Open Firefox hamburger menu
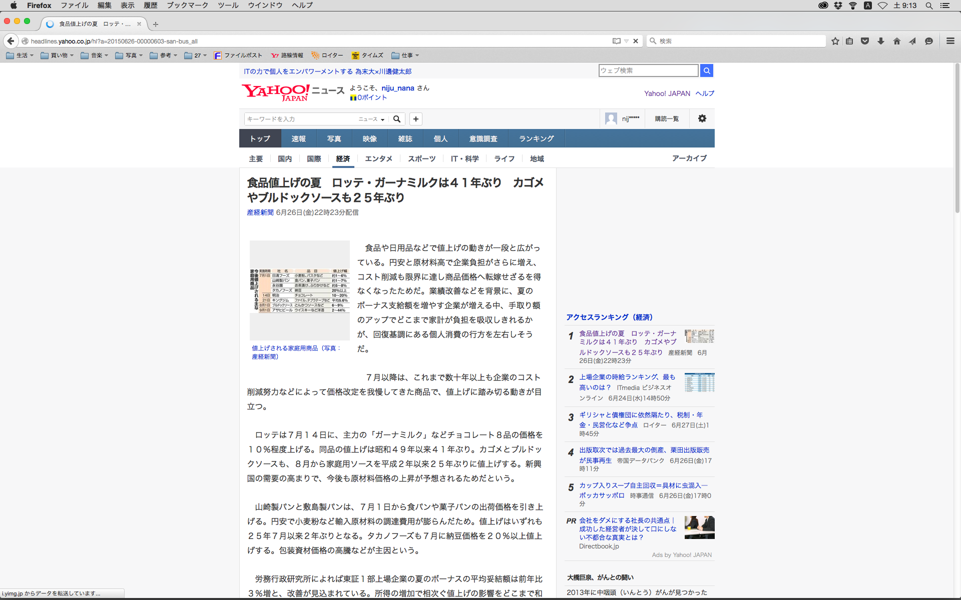961x600 pixels. point(950,41)
